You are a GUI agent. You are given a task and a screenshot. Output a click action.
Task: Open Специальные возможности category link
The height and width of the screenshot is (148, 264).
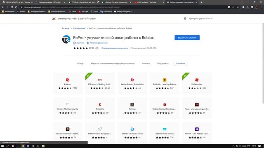tap(115, 48)
